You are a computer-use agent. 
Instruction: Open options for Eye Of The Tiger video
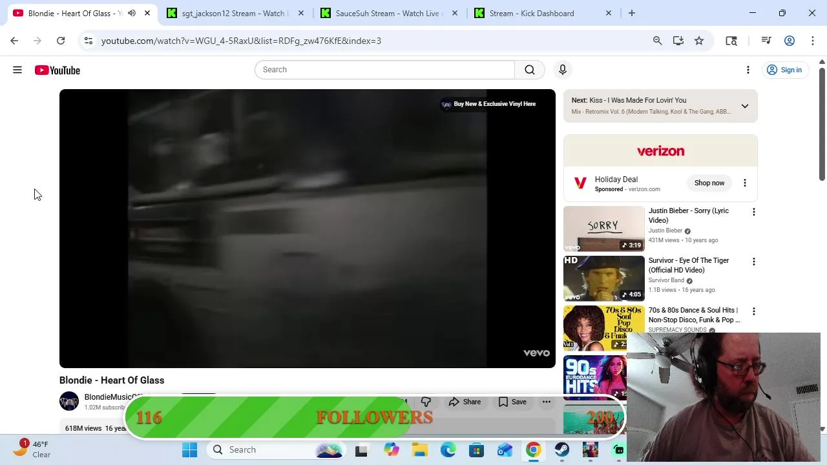[x=753, y=262]
